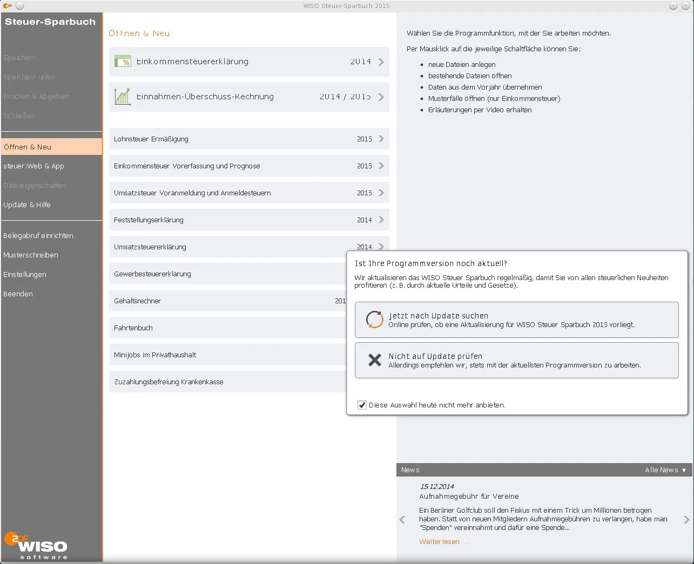The height and width of the screenshot is (564, 694).
Task: Expand Umsatzsteuererklärung 2014 via its arrow
Action: 382,247
